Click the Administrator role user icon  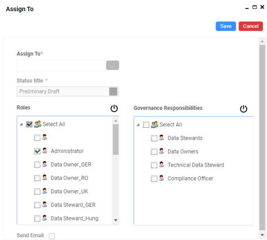(45, 150)
